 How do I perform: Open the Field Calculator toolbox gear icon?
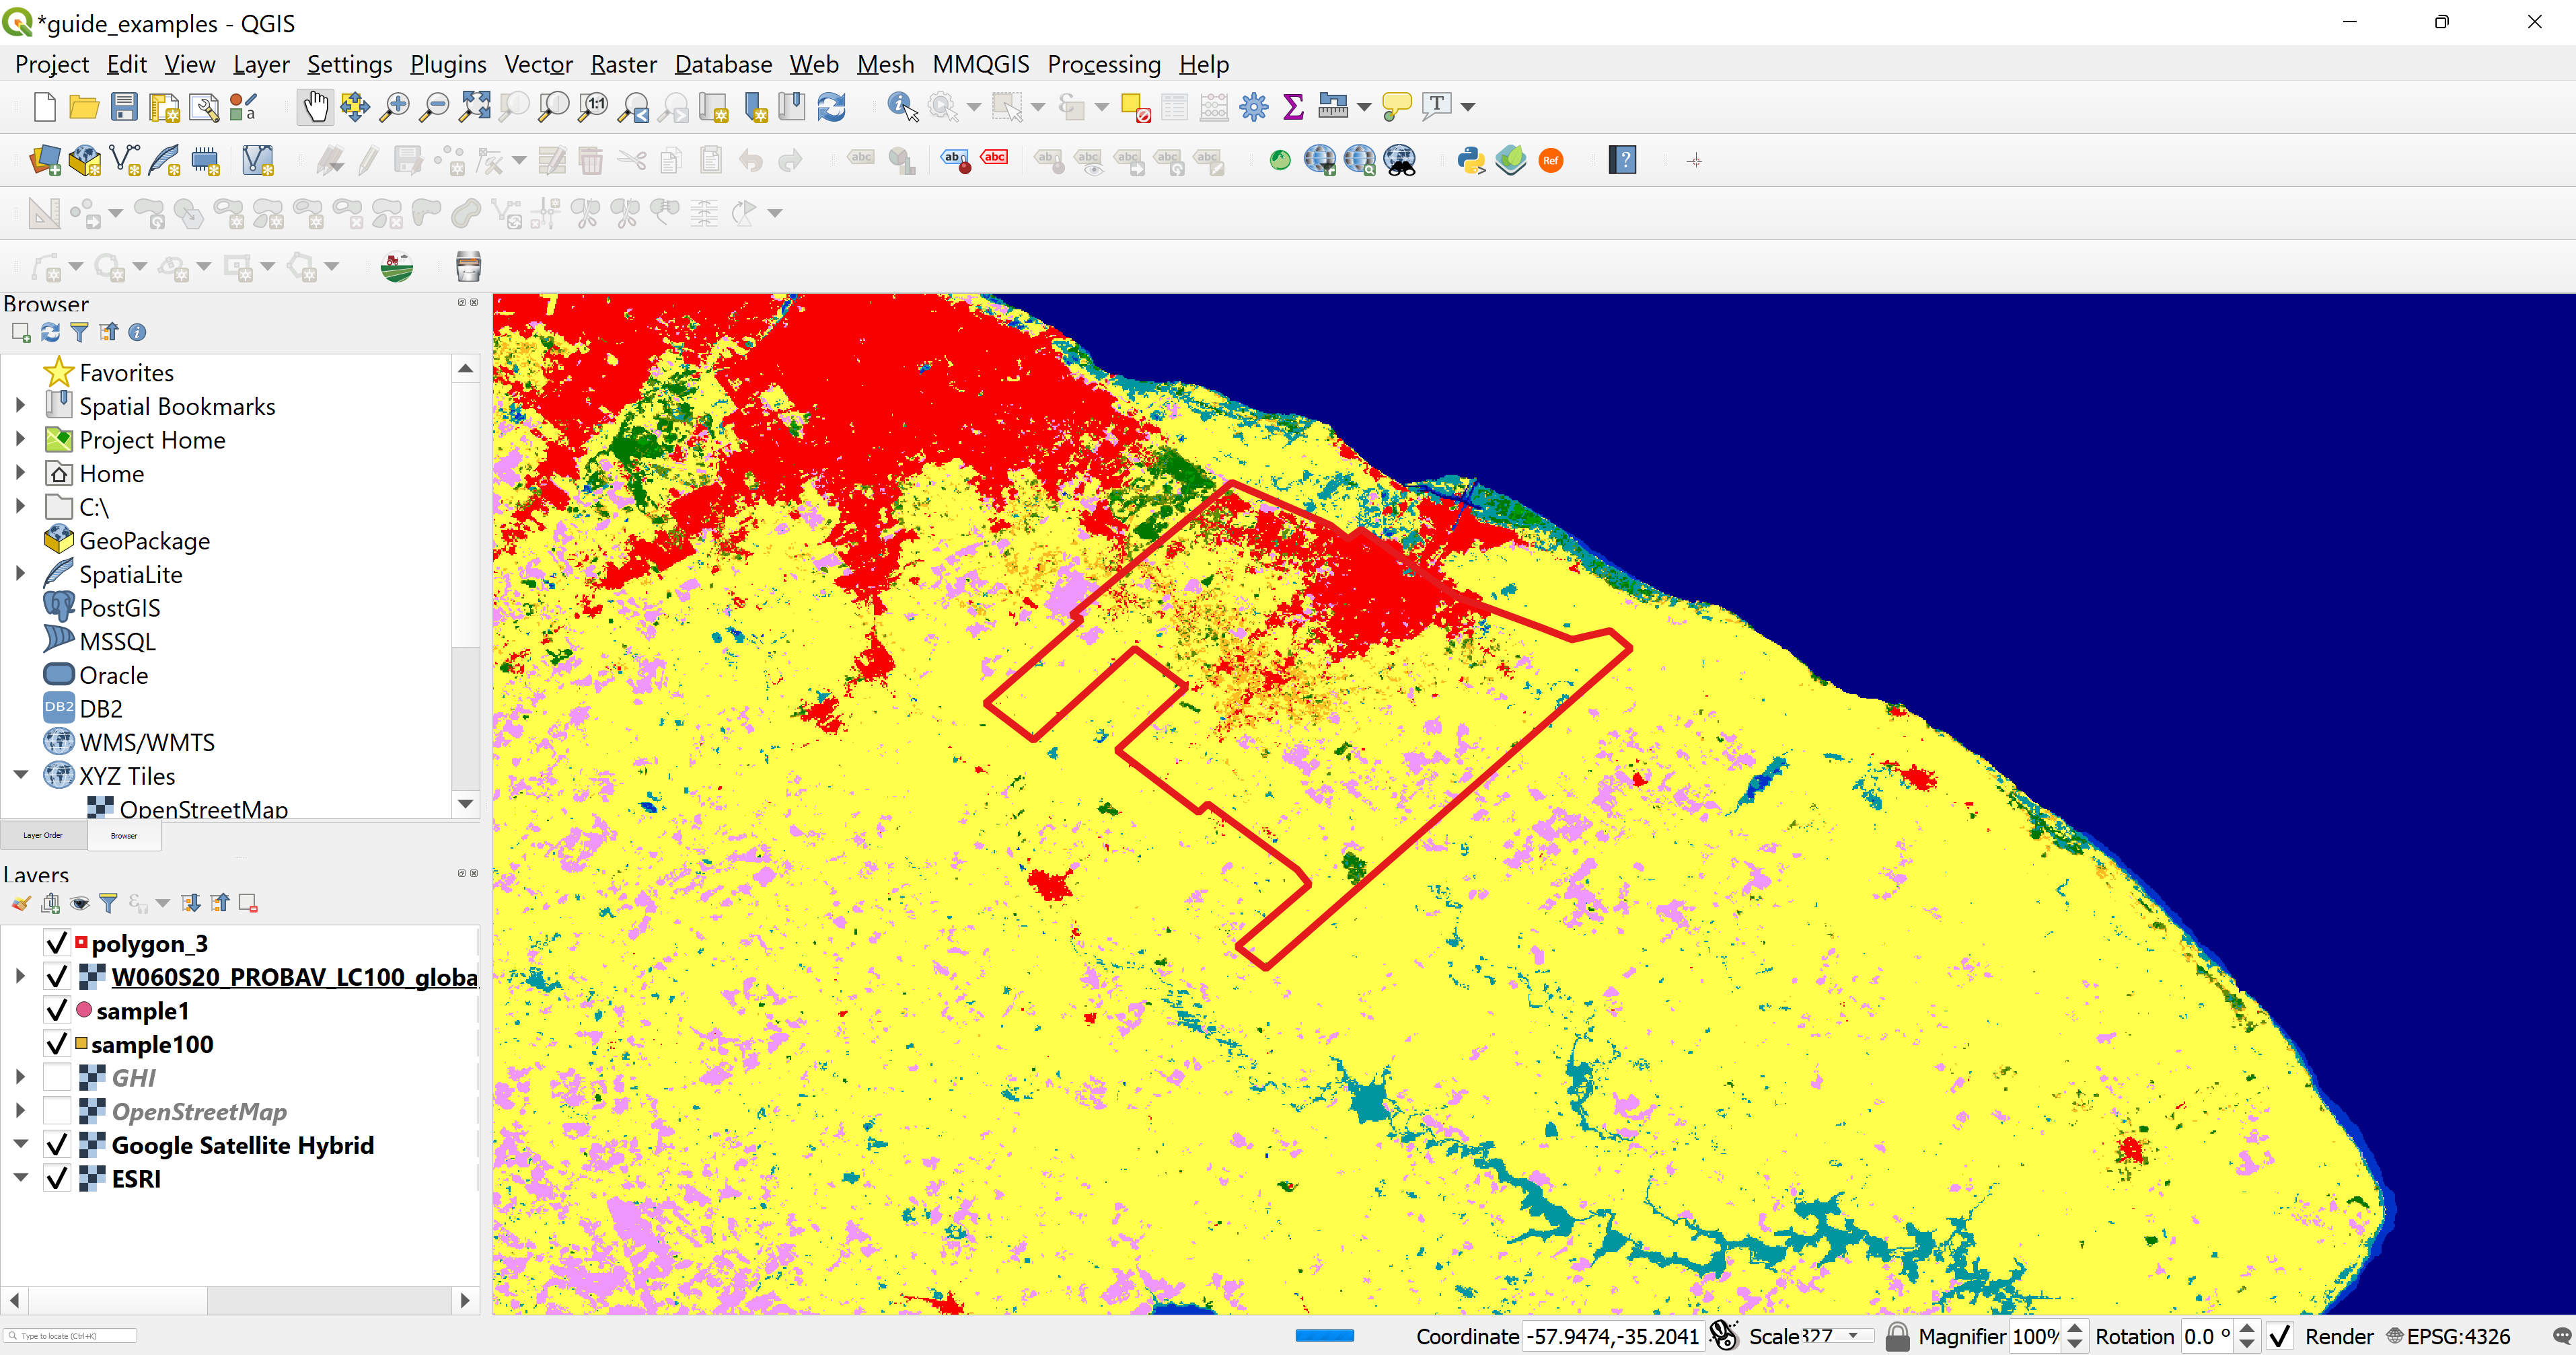pos(1253,106)
